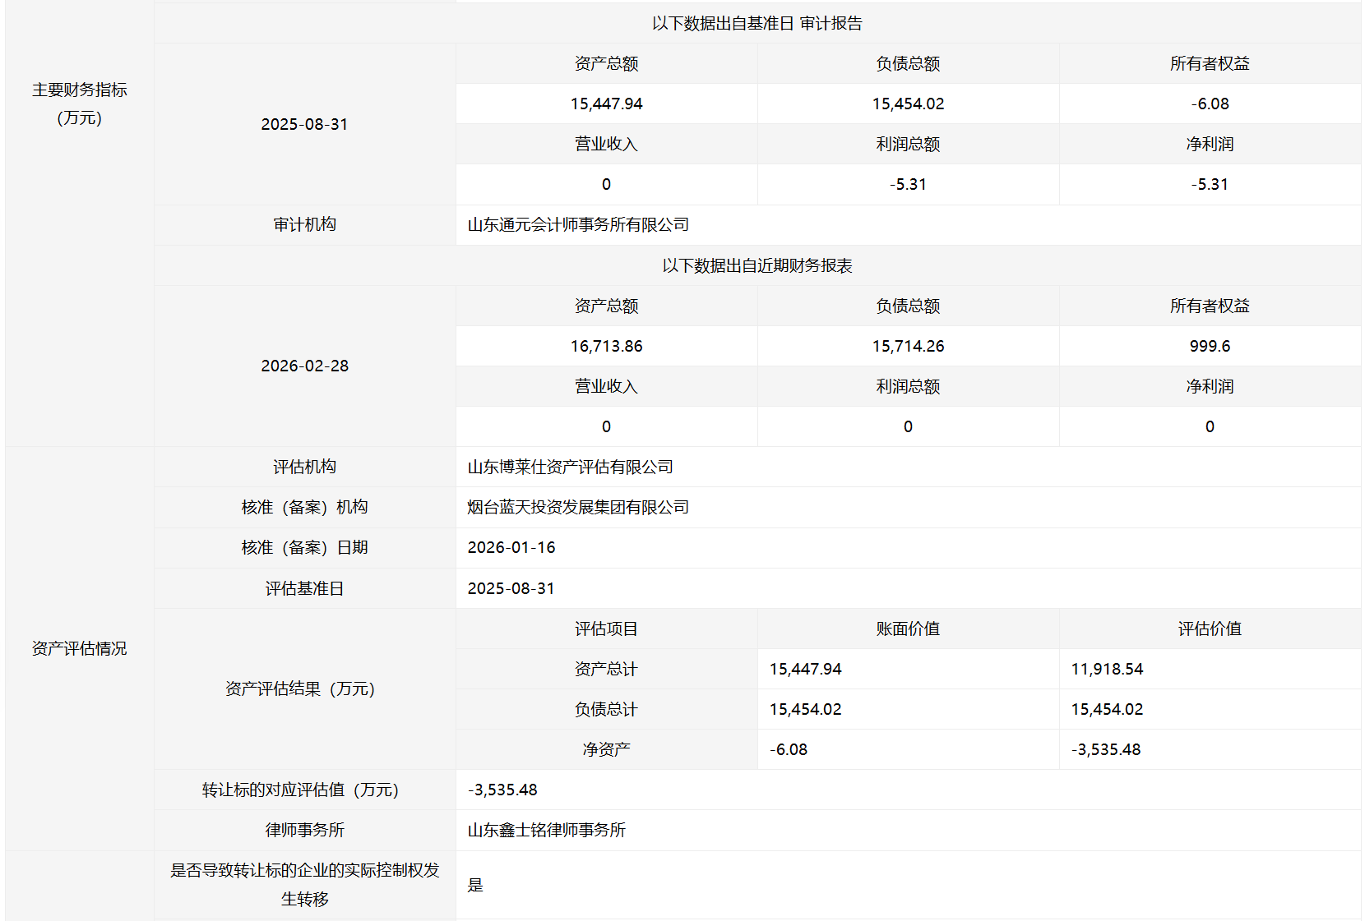Viewport: 1365px width, 921px height.
Task: Select the 资产评估情况 section label
Action: [x=80, y=649]
